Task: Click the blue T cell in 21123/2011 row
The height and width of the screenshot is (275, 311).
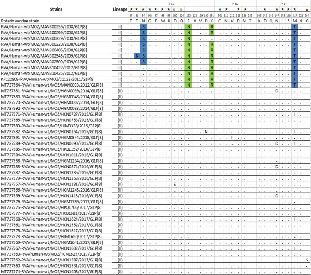Action: coord(295,79)
